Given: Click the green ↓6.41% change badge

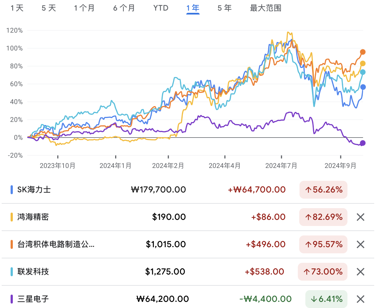Looking at the screenshot, I should pyautogui.click(x=326, y=299).
